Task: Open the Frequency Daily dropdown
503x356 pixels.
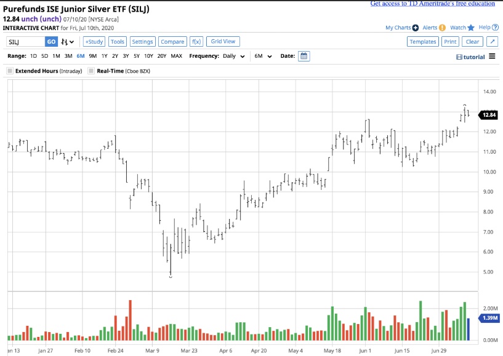Action: [x=234, y=56]
